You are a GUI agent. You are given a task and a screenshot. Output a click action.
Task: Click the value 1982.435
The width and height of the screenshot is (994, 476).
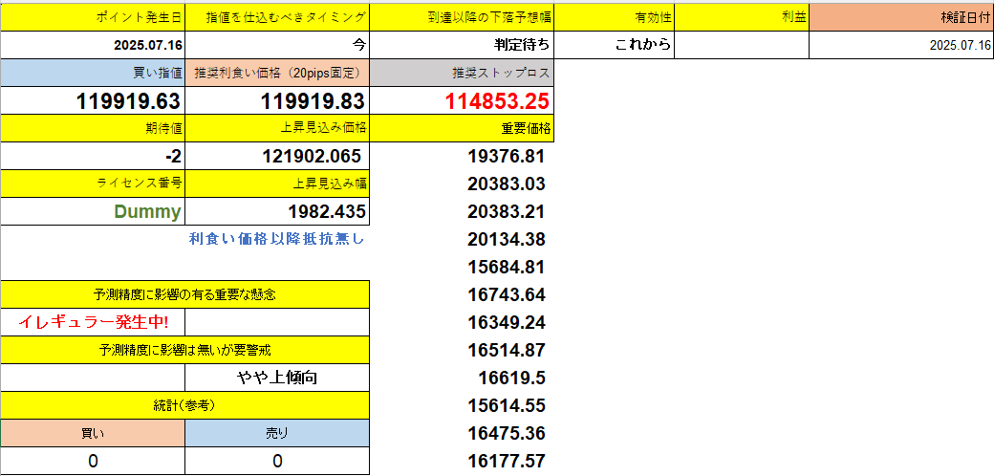point(277,211)
